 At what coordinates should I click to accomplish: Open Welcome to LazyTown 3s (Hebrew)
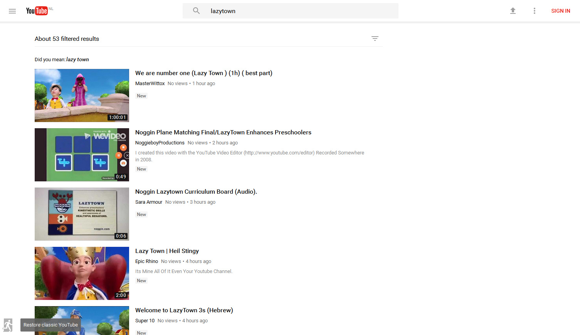(x=184, y=310)
